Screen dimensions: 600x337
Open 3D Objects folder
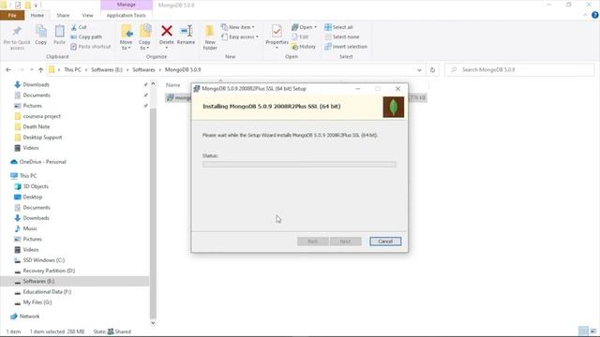tap(36, 186)
